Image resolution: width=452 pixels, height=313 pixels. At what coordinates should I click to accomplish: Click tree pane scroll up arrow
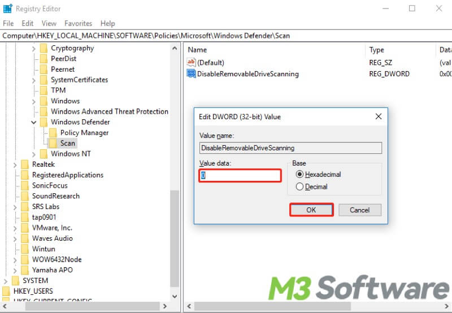(175, 48)
